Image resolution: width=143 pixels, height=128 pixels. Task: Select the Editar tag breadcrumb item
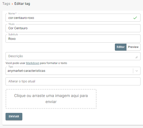[22, 4]
